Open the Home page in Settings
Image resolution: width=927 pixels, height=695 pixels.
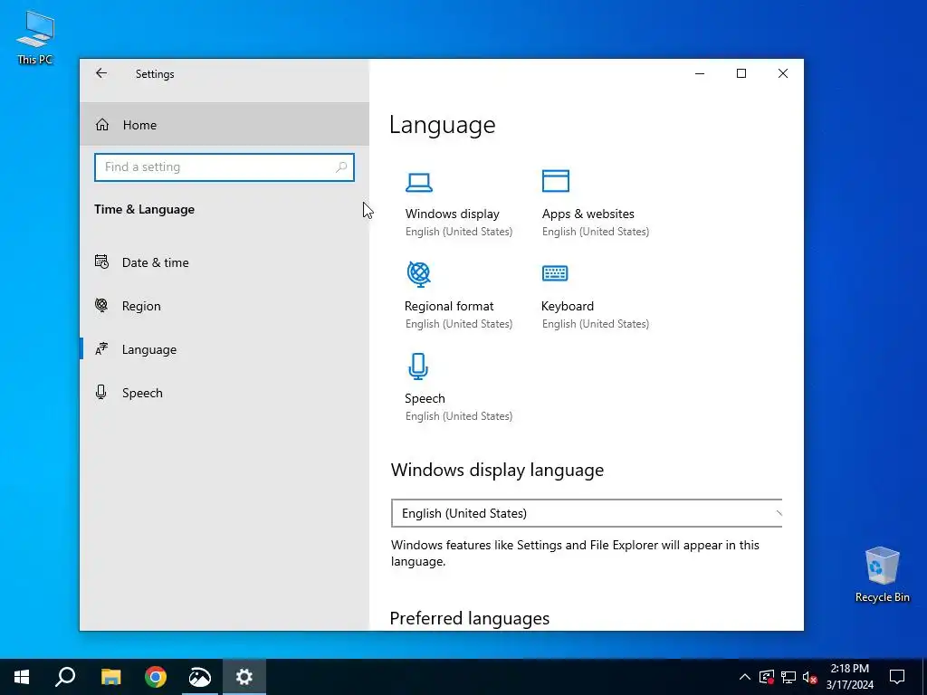click(x=225, y=125)
